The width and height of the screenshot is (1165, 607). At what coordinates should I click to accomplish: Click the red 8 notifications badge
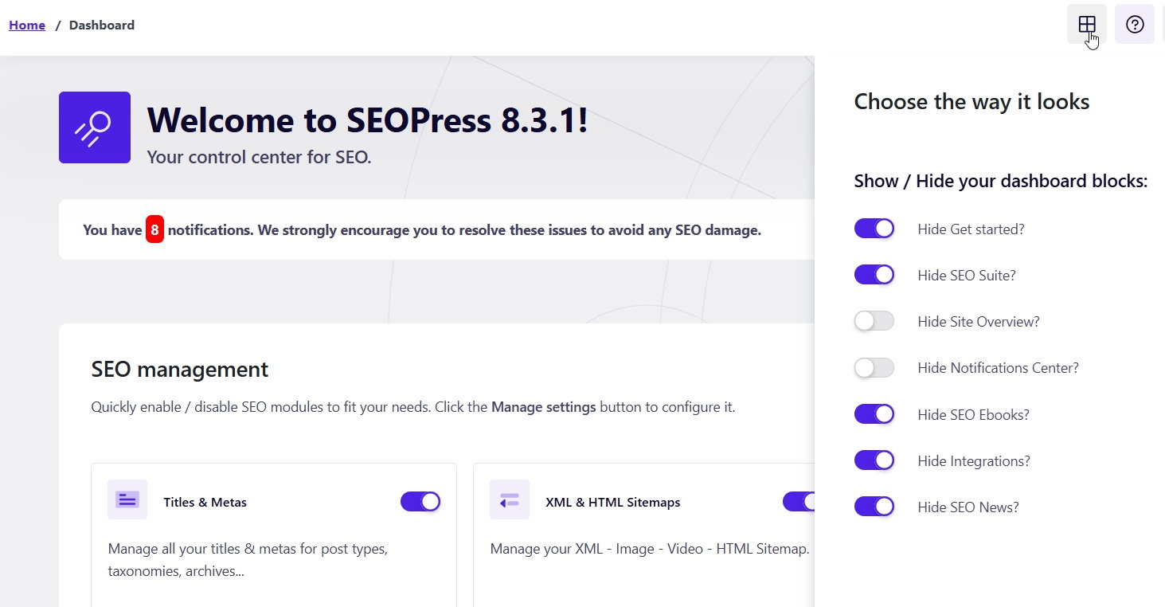pyautogui.click(x=154, y=230)
